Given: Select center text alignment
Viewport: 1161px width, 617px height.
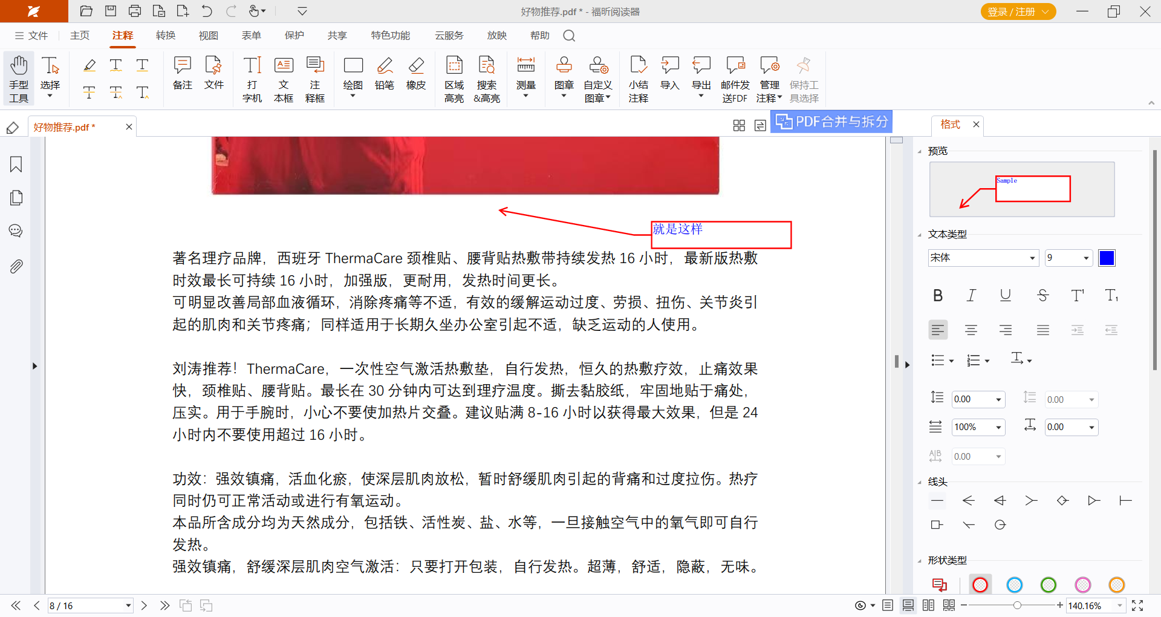Looking at the screenshot, I should pyautogui.click(x=971, y=330).
